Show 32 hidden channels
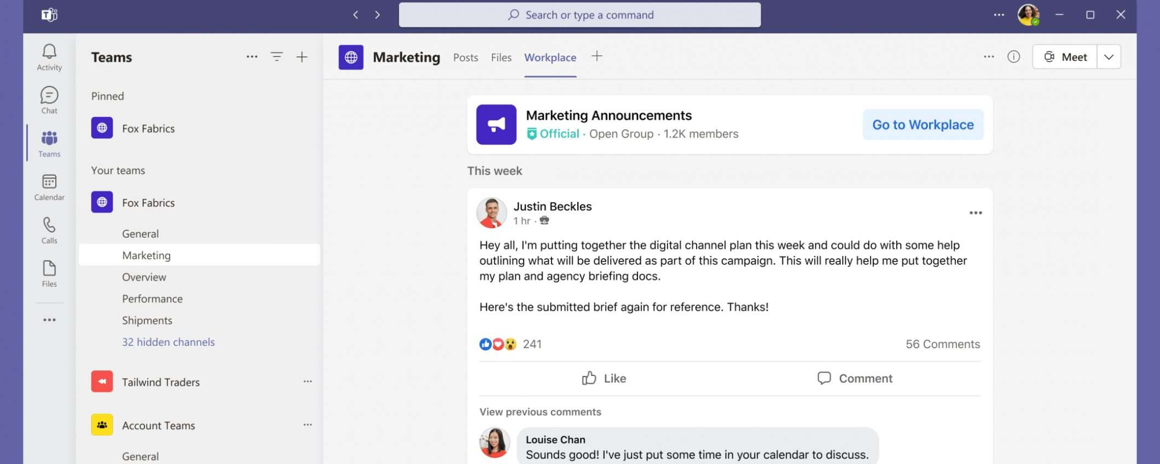 click(169, 342)
